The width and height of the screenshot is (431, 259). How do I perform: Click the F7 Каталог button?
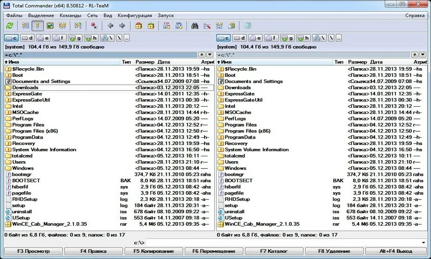(x=274, y=251)
